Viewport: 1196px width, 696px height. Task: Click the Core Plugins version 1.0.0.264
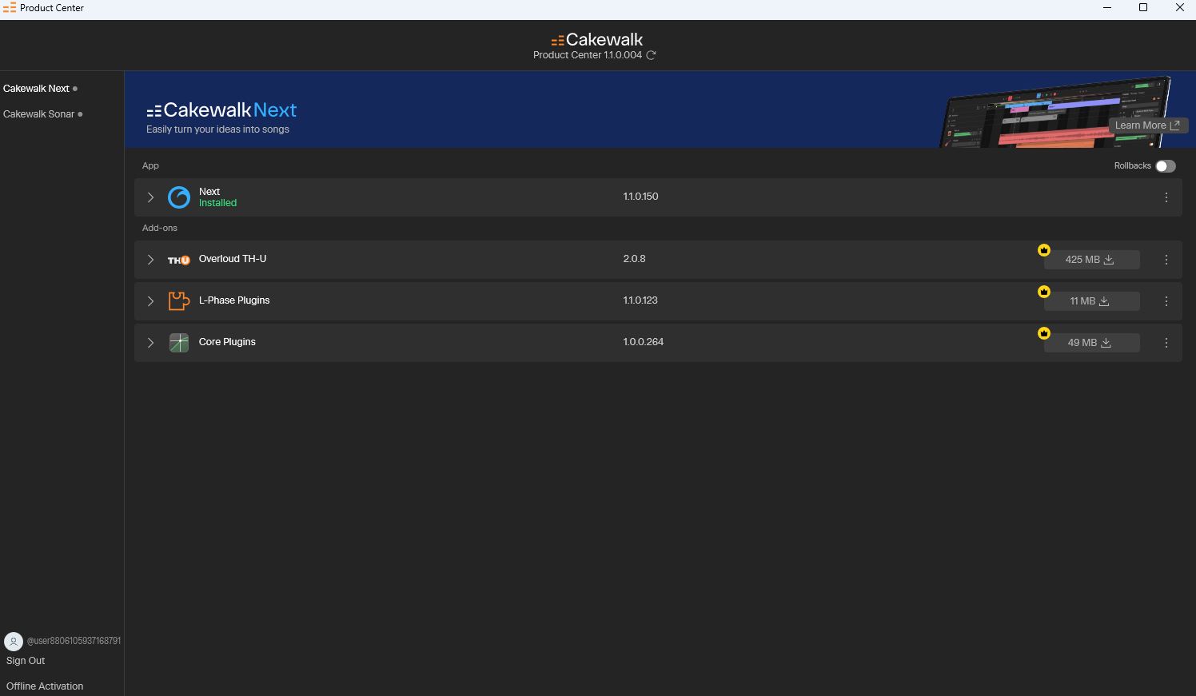(644, 342)
